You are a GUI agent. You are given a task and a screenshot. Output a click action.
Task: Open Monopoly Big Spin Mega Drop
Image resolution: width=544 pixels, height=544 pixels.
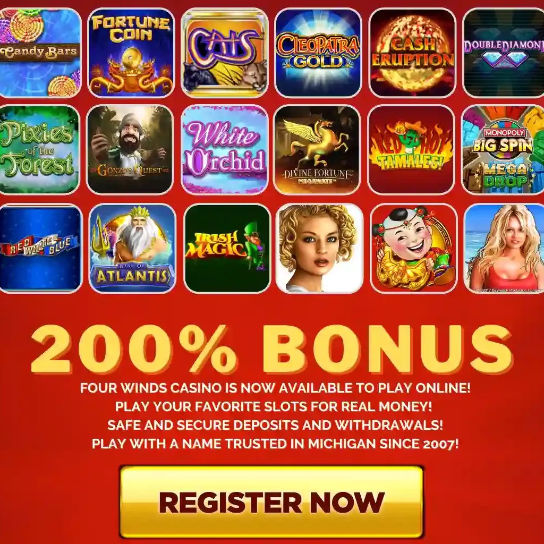tap(503, 149)
